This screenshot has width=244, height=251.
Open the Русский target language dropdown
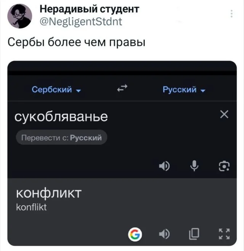point(184,90)
